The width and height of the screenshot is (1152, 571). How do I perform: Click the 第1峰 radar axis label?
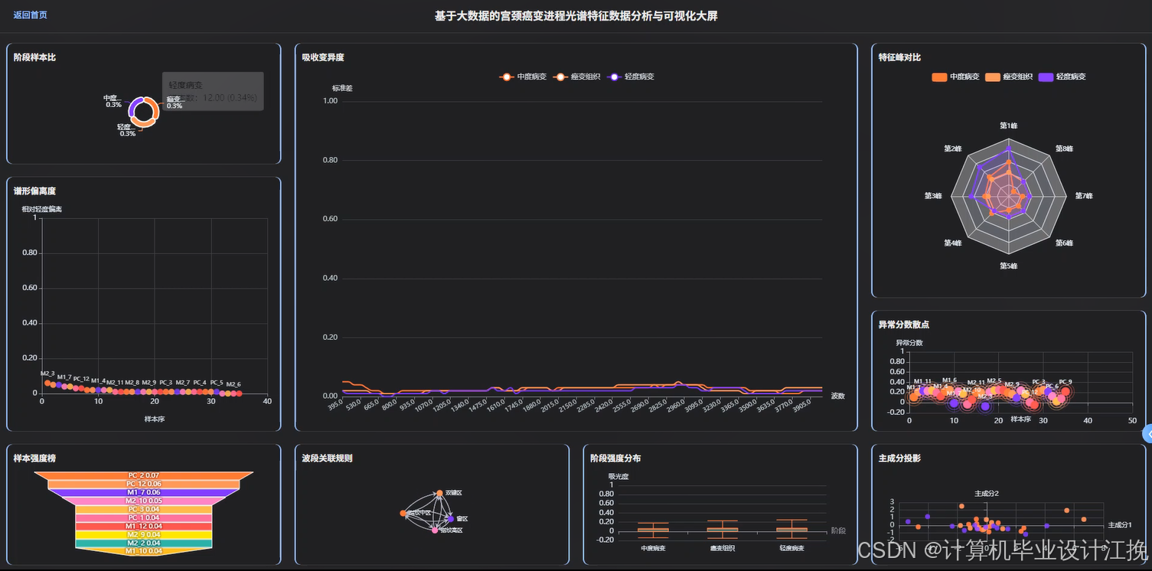pos(1009,126)
